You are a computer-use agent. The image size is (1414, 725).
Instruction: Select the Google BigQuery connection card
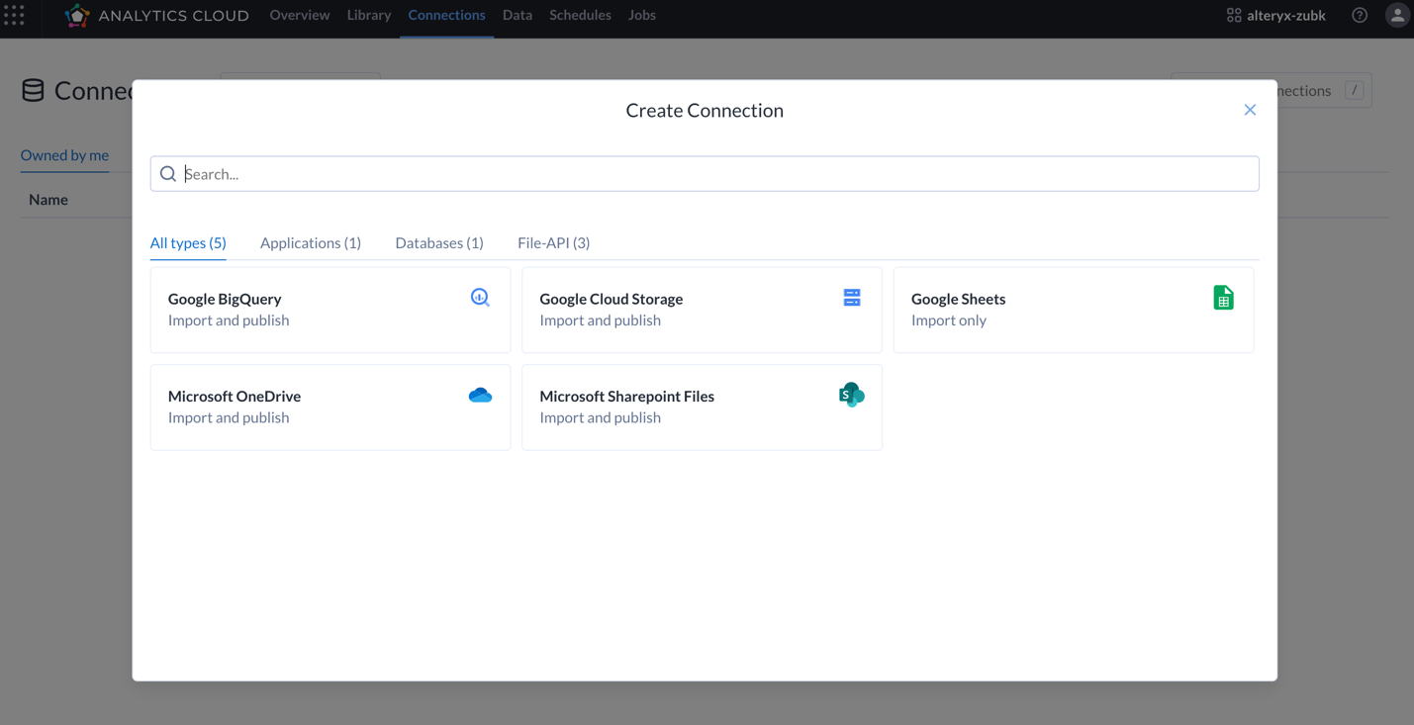330,309
